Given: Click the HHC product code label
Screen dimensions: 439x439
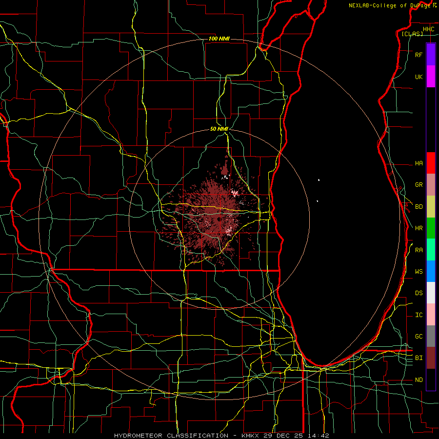Looking at the screenshot, I should (428, 29).
